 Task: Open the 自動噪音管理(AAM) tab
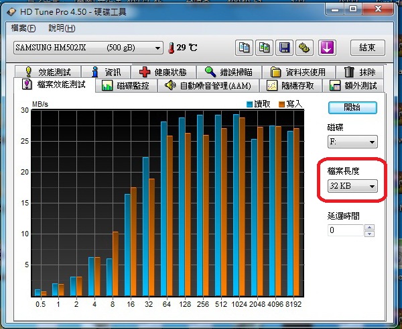(208, 85)
